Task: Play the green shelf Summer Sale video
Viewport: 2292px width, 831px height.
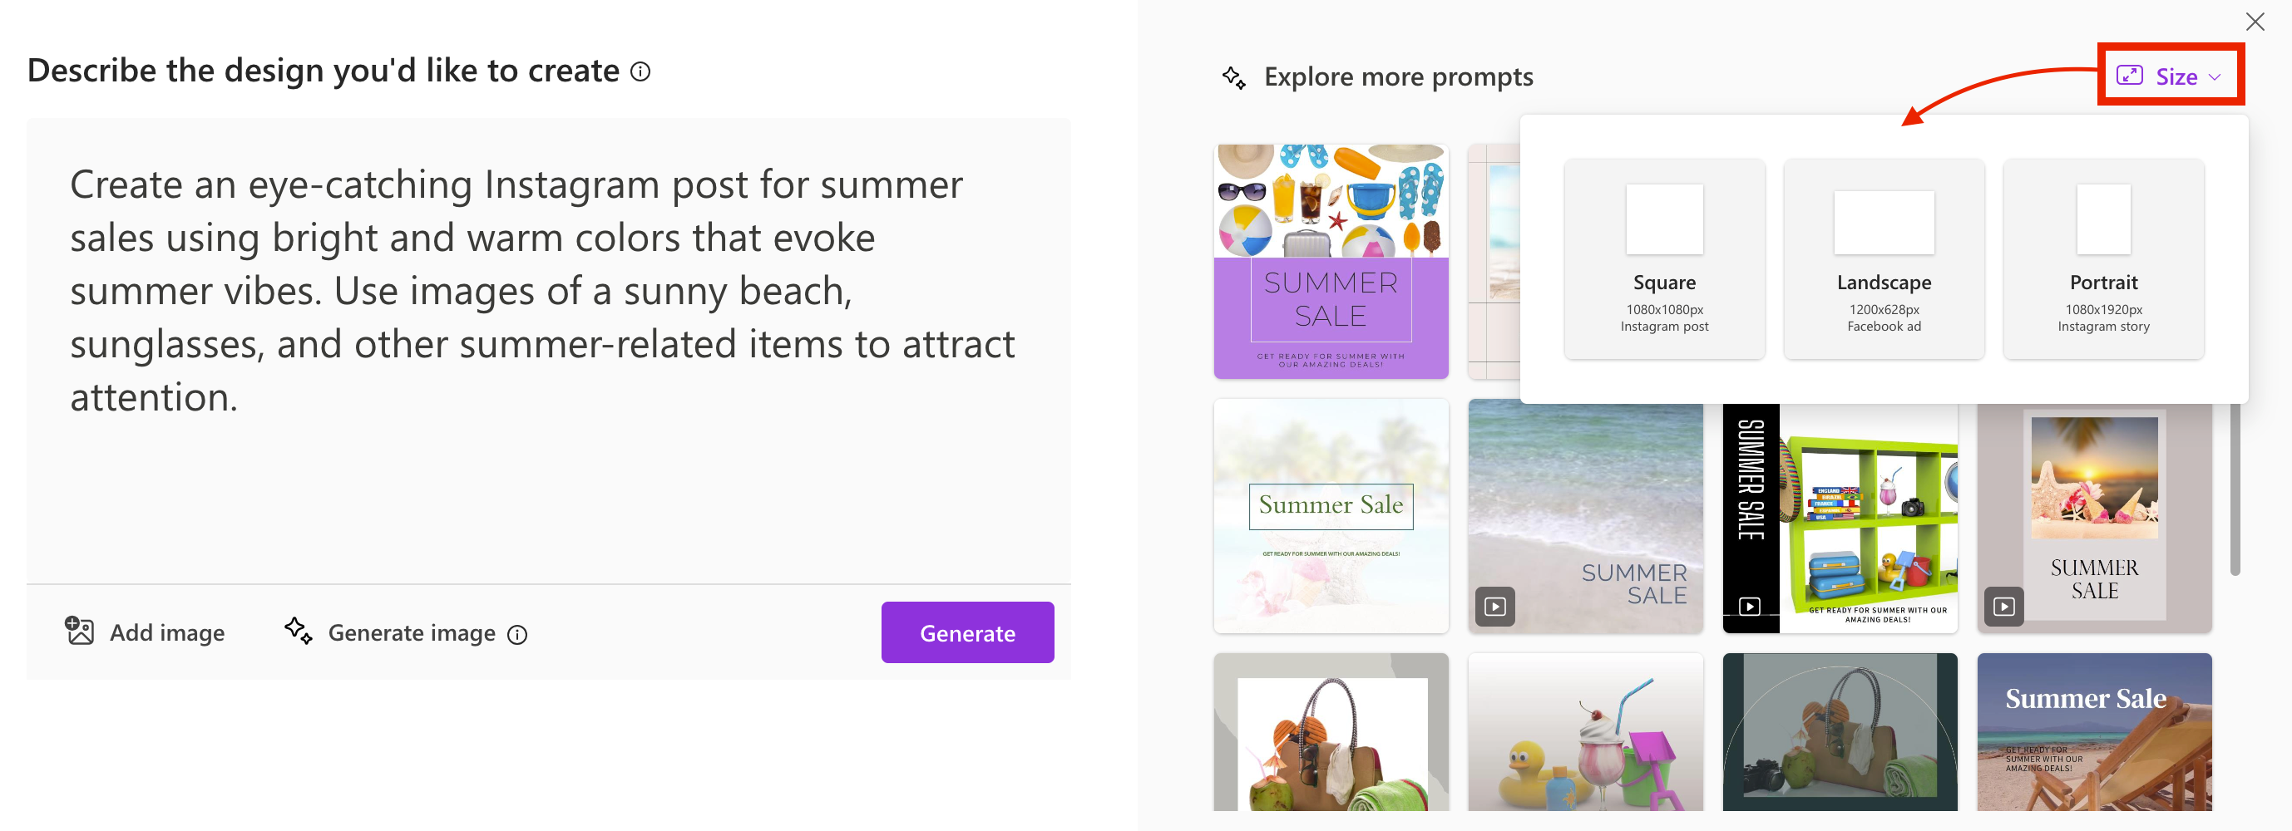Action: 1750,607
